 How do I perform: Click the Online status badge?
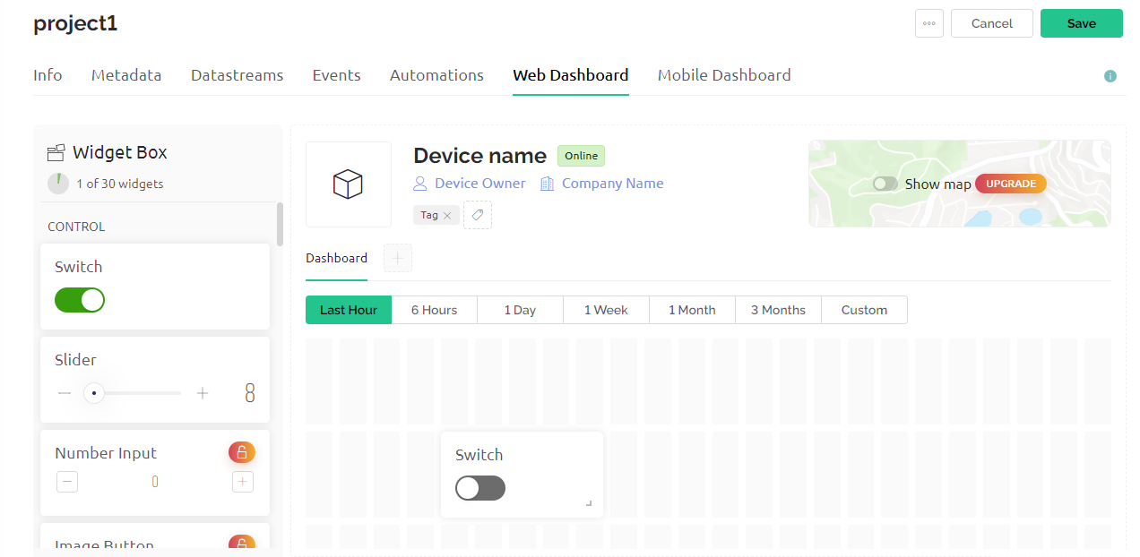(581, 156)
